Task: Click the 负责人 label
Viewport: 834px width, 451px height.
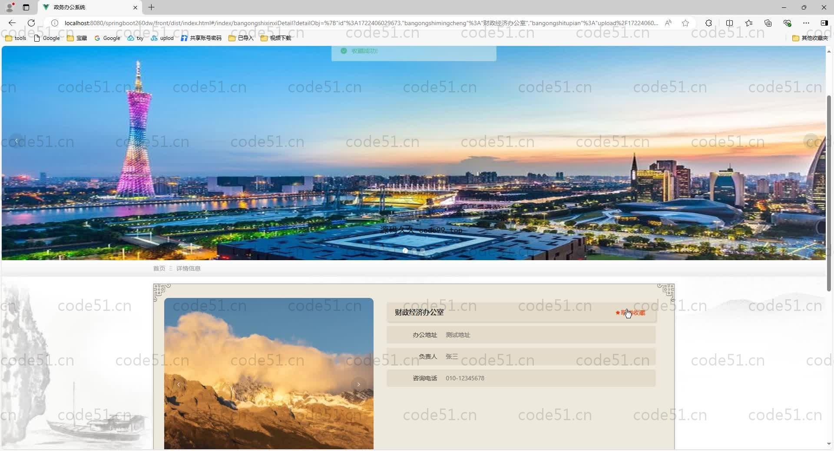Action: (428, 356)
